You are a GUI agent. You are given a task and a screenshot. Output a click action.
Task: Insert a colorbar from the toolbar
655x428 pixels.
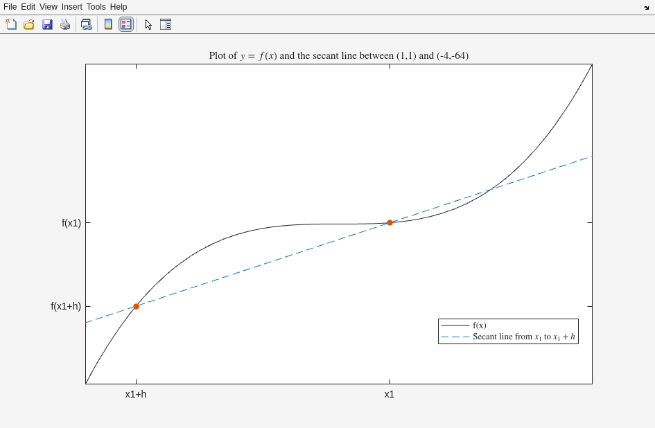108,24
